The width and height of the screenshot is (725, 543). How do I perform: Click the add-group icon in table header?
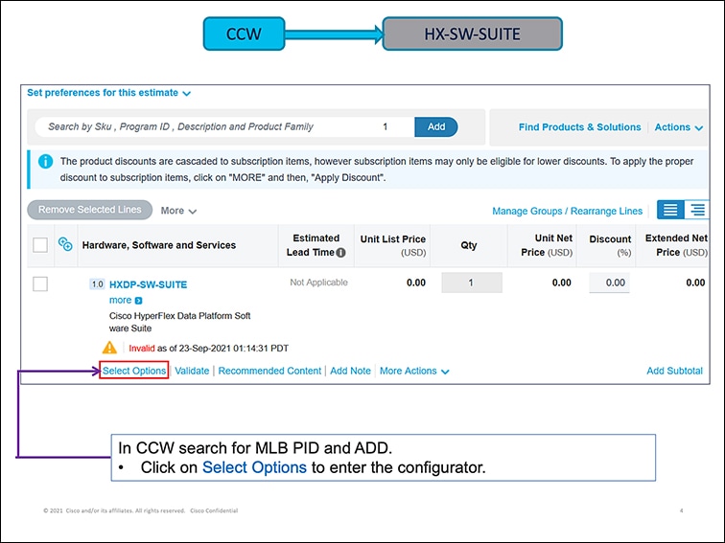[x=65, y=244]
